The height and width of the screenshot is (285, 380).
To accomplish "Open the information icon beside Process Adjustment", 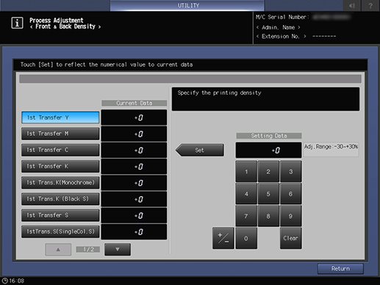I will (17, 23).
